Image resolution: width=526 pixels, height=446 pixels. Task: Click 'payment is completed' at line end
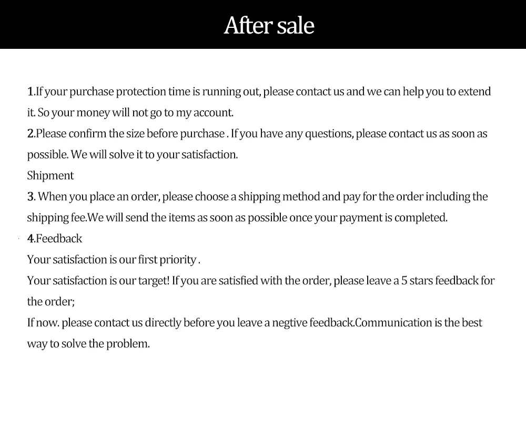[x=393, y=218]
